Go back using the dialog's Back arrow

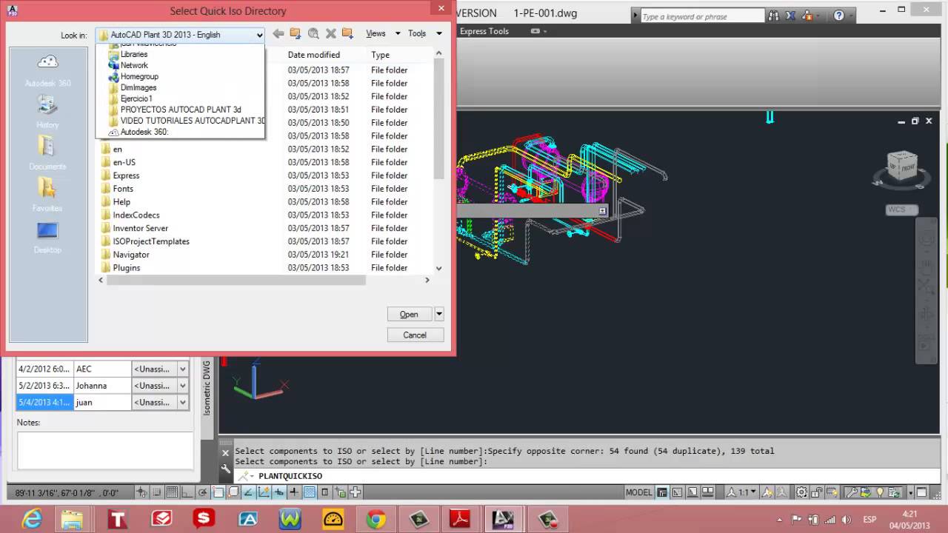point(278,33)
